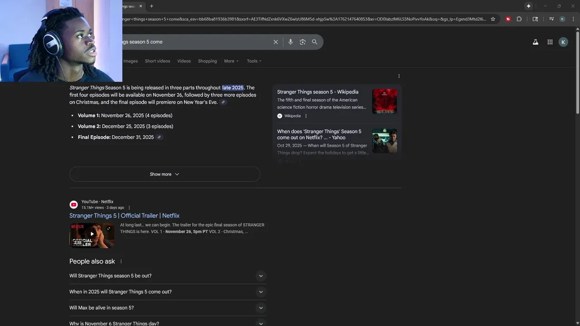Search by image with the Lens icon

[x=303, y=42]
